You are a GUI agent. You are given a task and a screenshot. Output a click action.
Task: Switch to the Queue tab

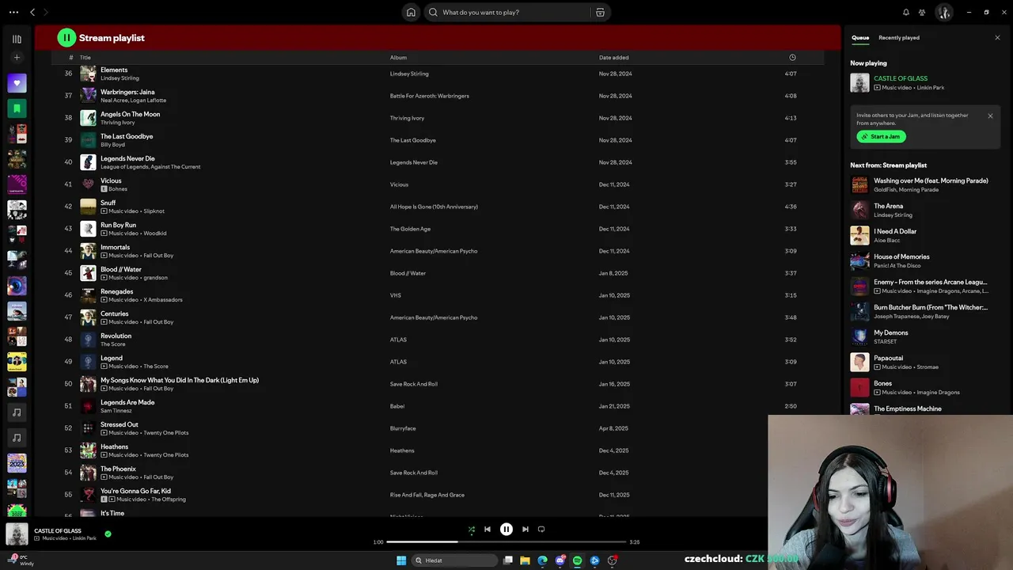pyautogui.click(x=860, y=37)
